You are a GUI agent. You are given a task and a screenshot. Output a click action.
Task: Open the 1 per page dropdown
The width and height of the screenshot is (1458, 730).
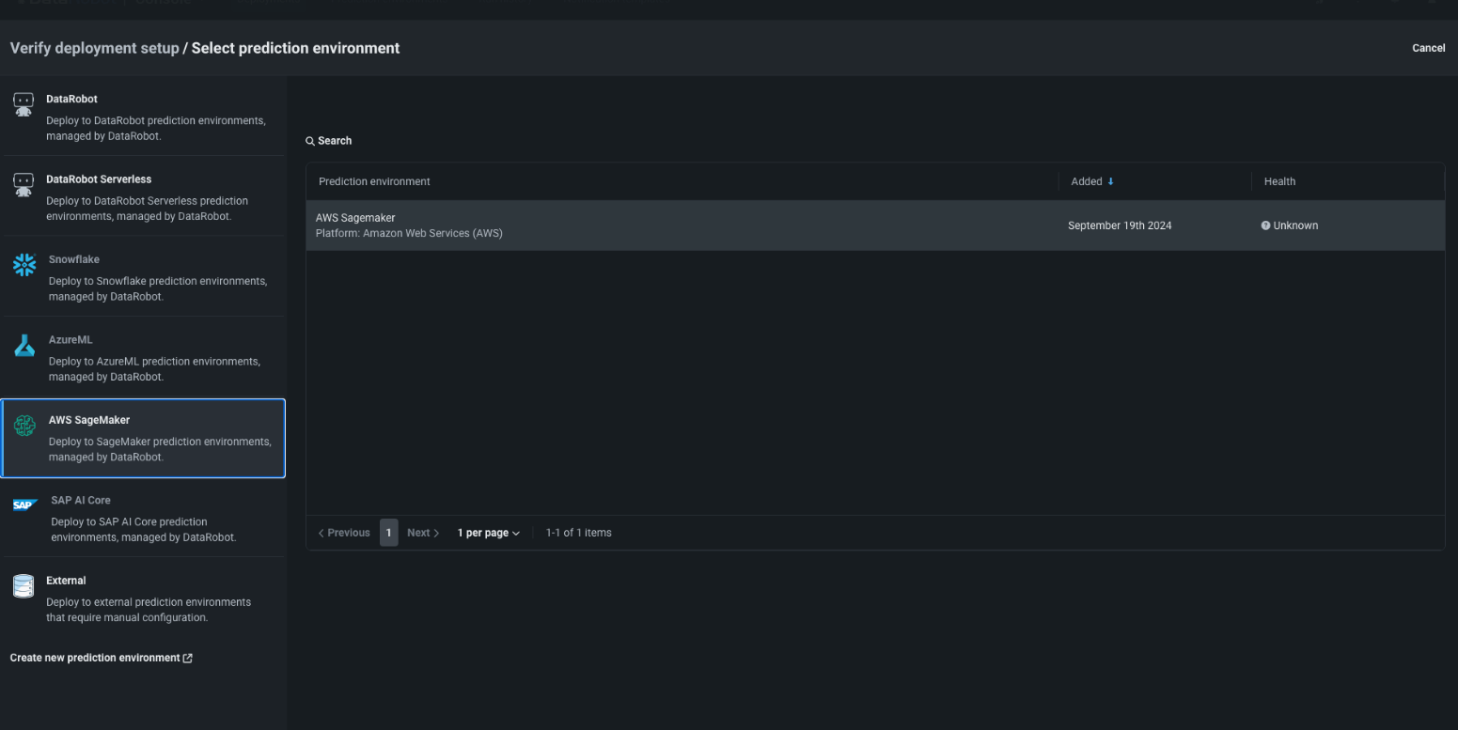488,532
